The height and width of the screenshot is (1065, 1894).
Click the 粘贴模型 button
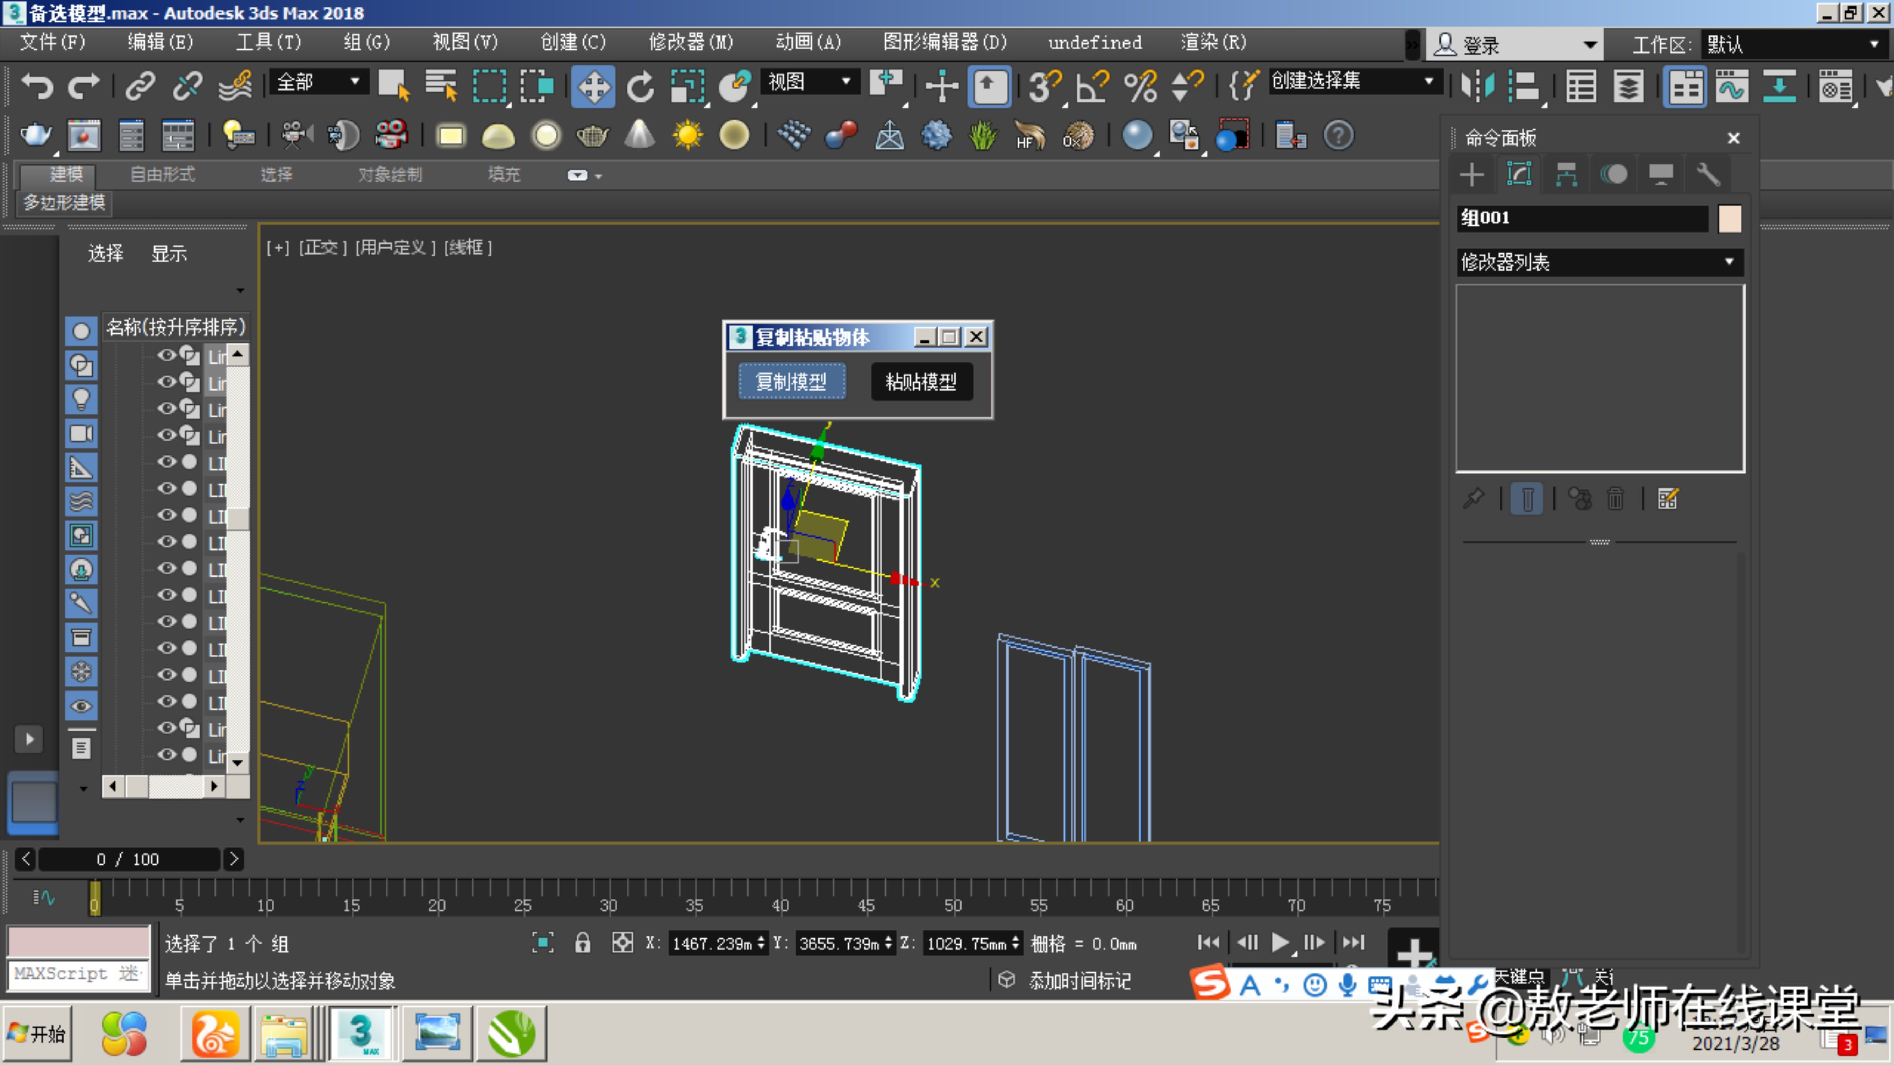tap(921, 382)
